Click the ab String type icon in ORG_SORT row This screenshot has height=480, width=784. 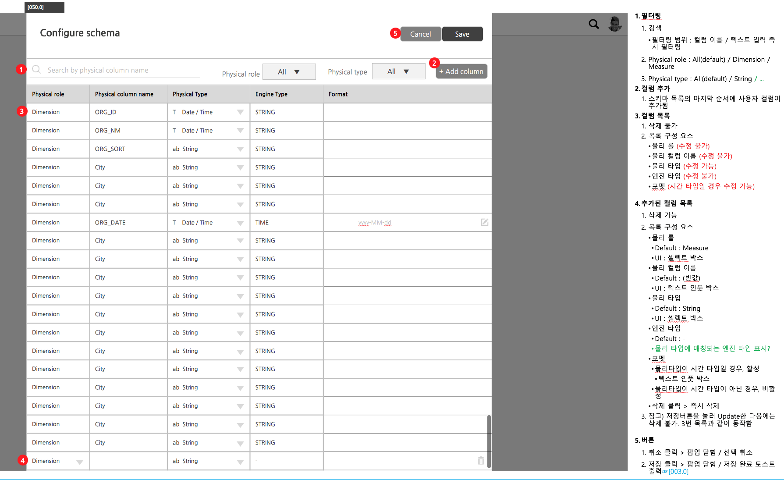tap(176, 149)
